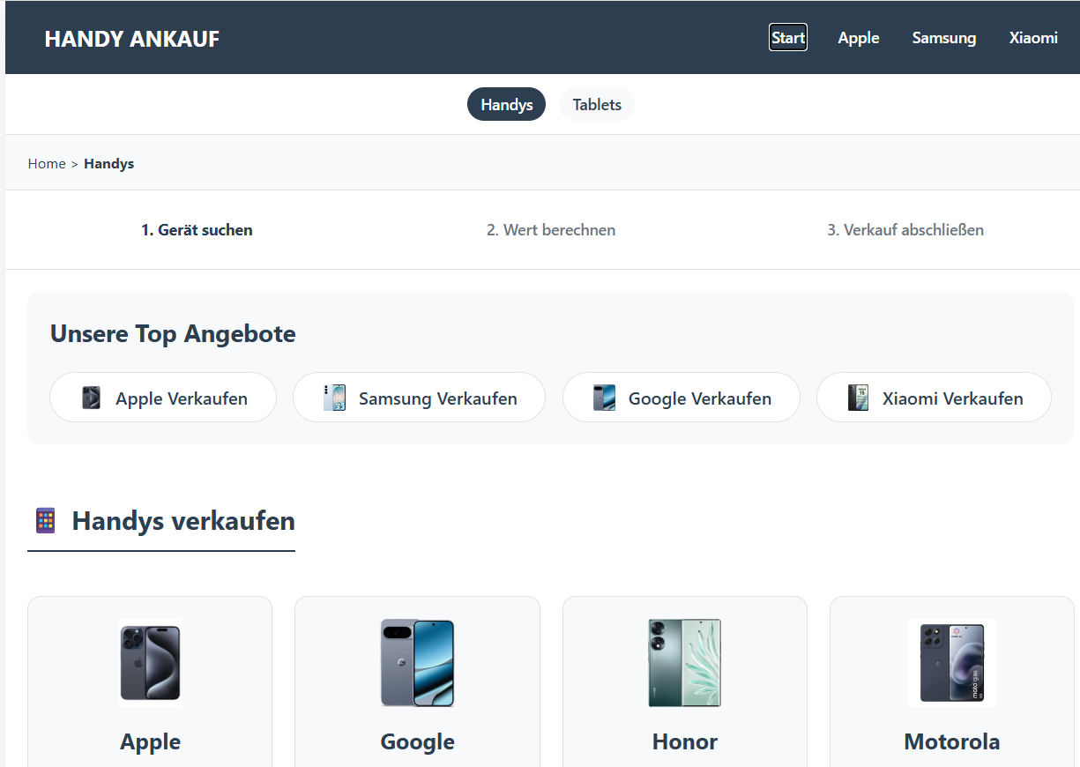The width and height of the screenshot is (1080, 767).
Task: Click the Motorola phone product image
Action: point(951,662)
